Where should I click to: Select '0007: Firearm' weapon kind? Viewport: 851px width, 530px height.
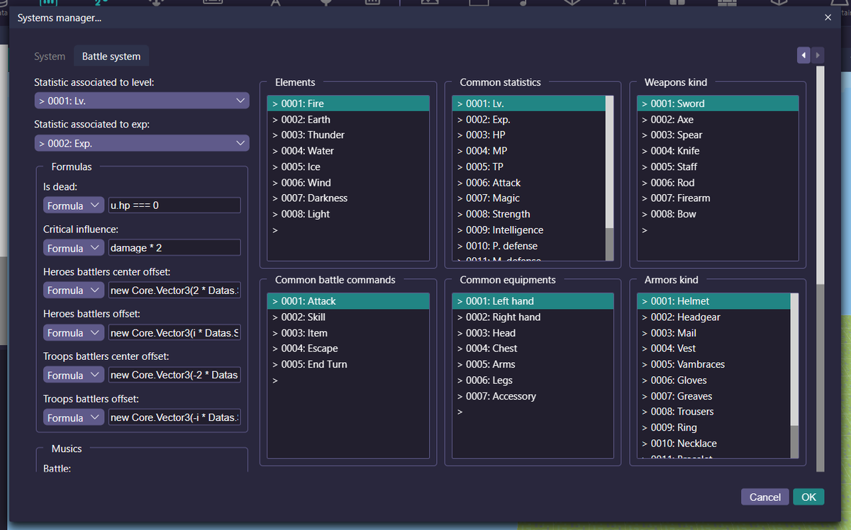[718, 198]
